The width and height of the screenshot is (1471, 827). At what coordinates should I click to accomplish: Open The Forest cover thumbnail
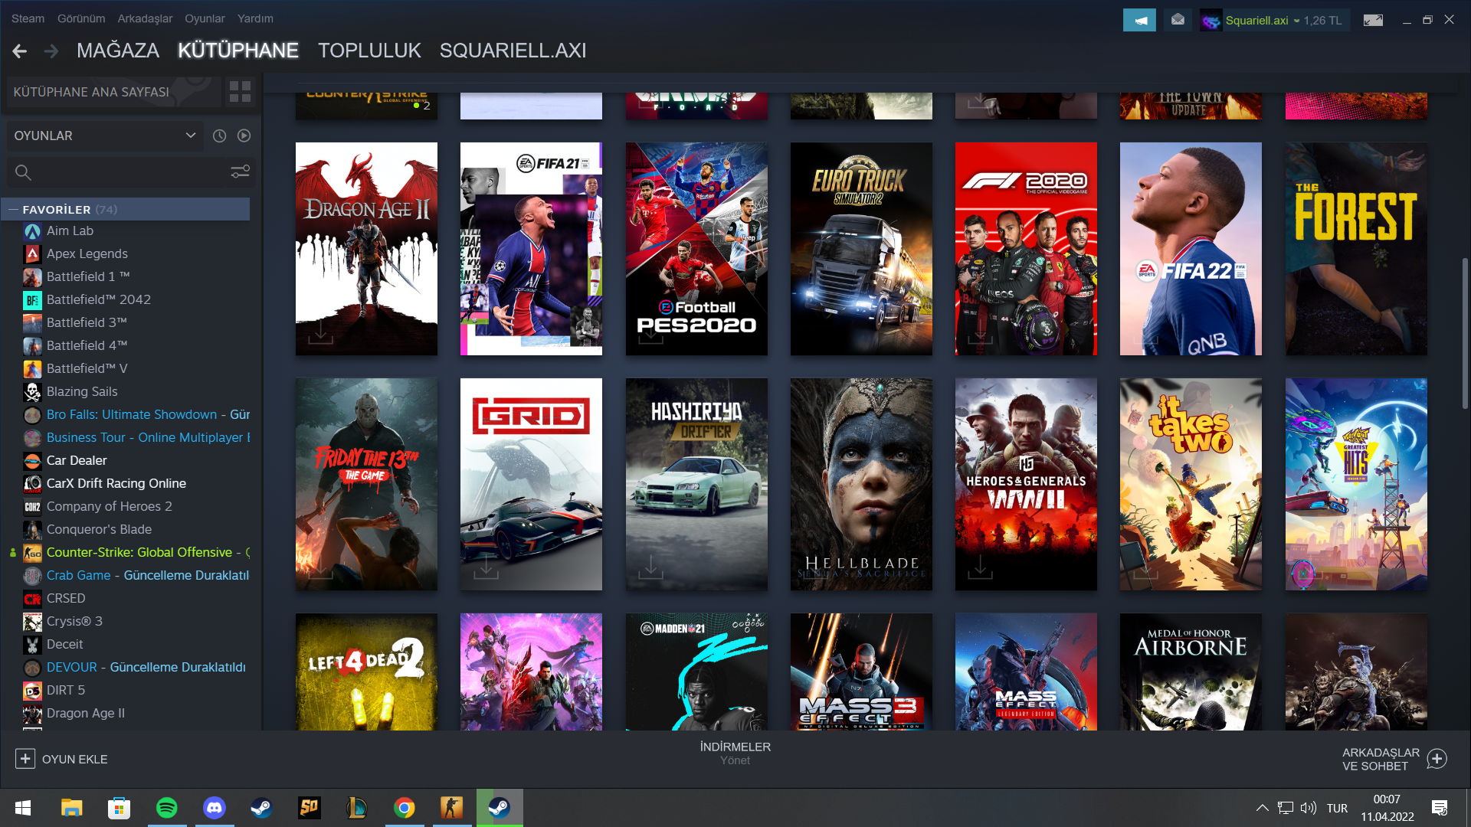(x=1356, y=248)
